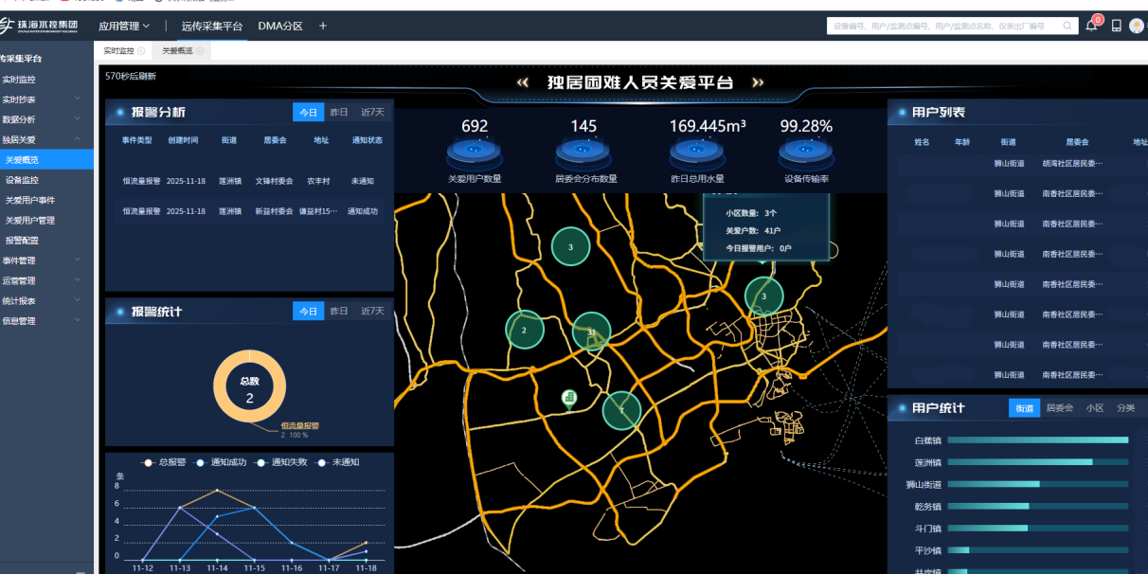Screen dimensions: 1148x574
Task: Open the 应用管理 dropdown
Action: click(x=124, y=27)
